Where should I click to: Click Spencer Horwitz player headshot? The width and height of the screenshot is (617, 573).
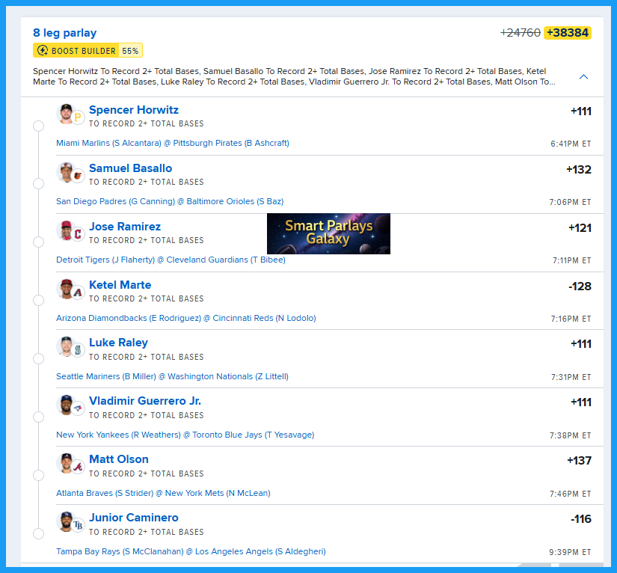point(66,114)
